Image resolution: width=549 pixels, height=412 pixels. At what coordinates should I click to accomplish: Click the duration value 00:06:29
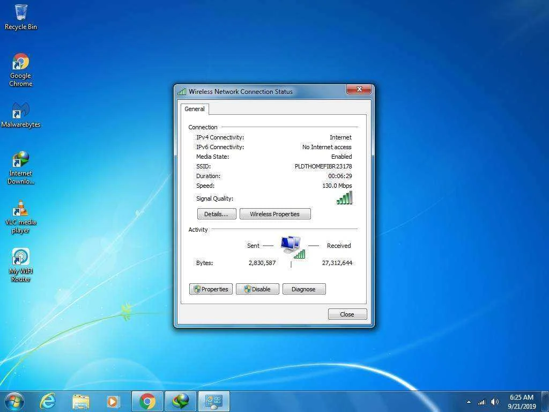340,176
